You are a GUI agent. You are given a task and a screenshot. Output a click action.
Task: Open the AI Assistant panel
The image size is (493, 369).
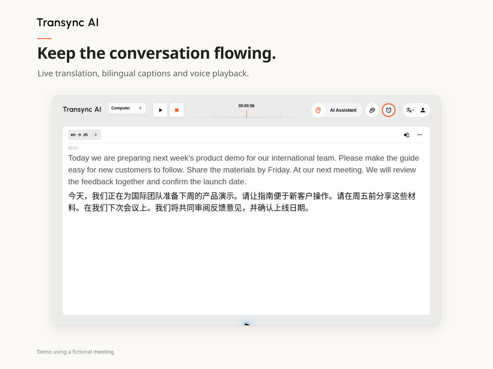337,110
